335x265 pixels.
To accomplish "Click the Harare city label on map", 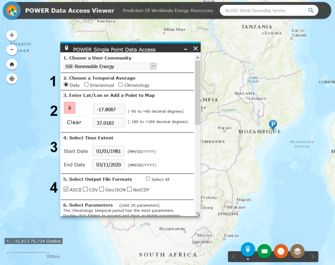I will pos(225,128).
